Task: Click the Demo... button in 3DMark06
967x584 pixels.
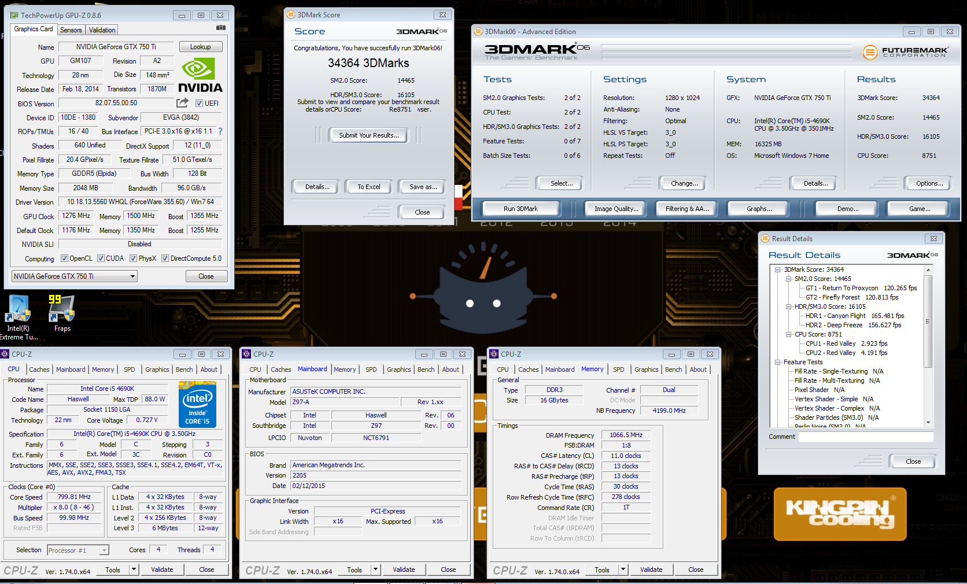Action: point(847,209)
